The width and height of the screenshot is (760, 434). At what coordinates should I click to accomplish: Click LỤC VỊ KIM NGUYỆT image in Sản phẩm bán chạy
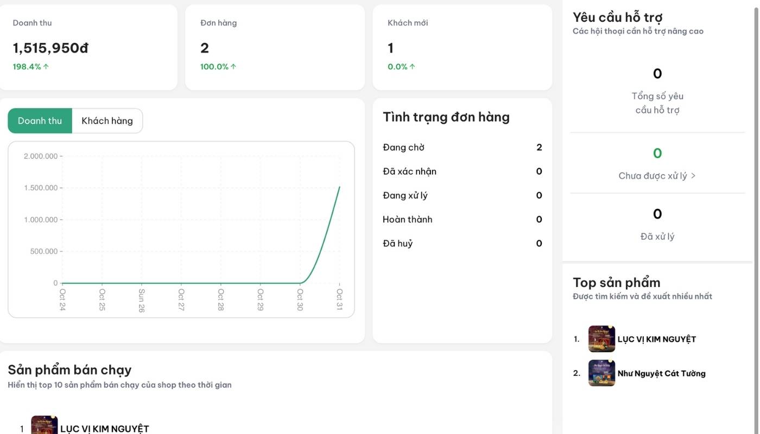pos(45,426)
